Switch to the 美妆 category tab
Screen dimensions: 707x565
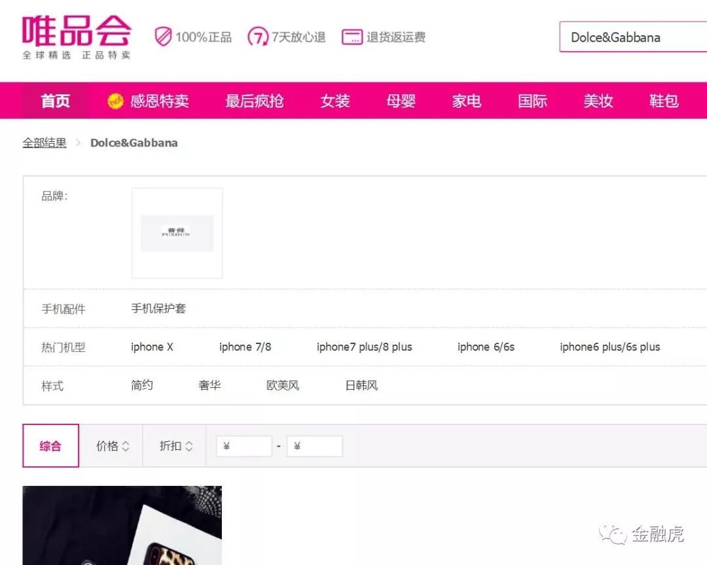click(597, 100)
